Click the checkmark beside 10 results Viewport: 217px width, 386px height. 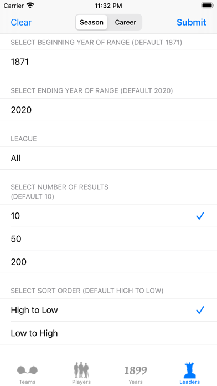tap(200, 216)
